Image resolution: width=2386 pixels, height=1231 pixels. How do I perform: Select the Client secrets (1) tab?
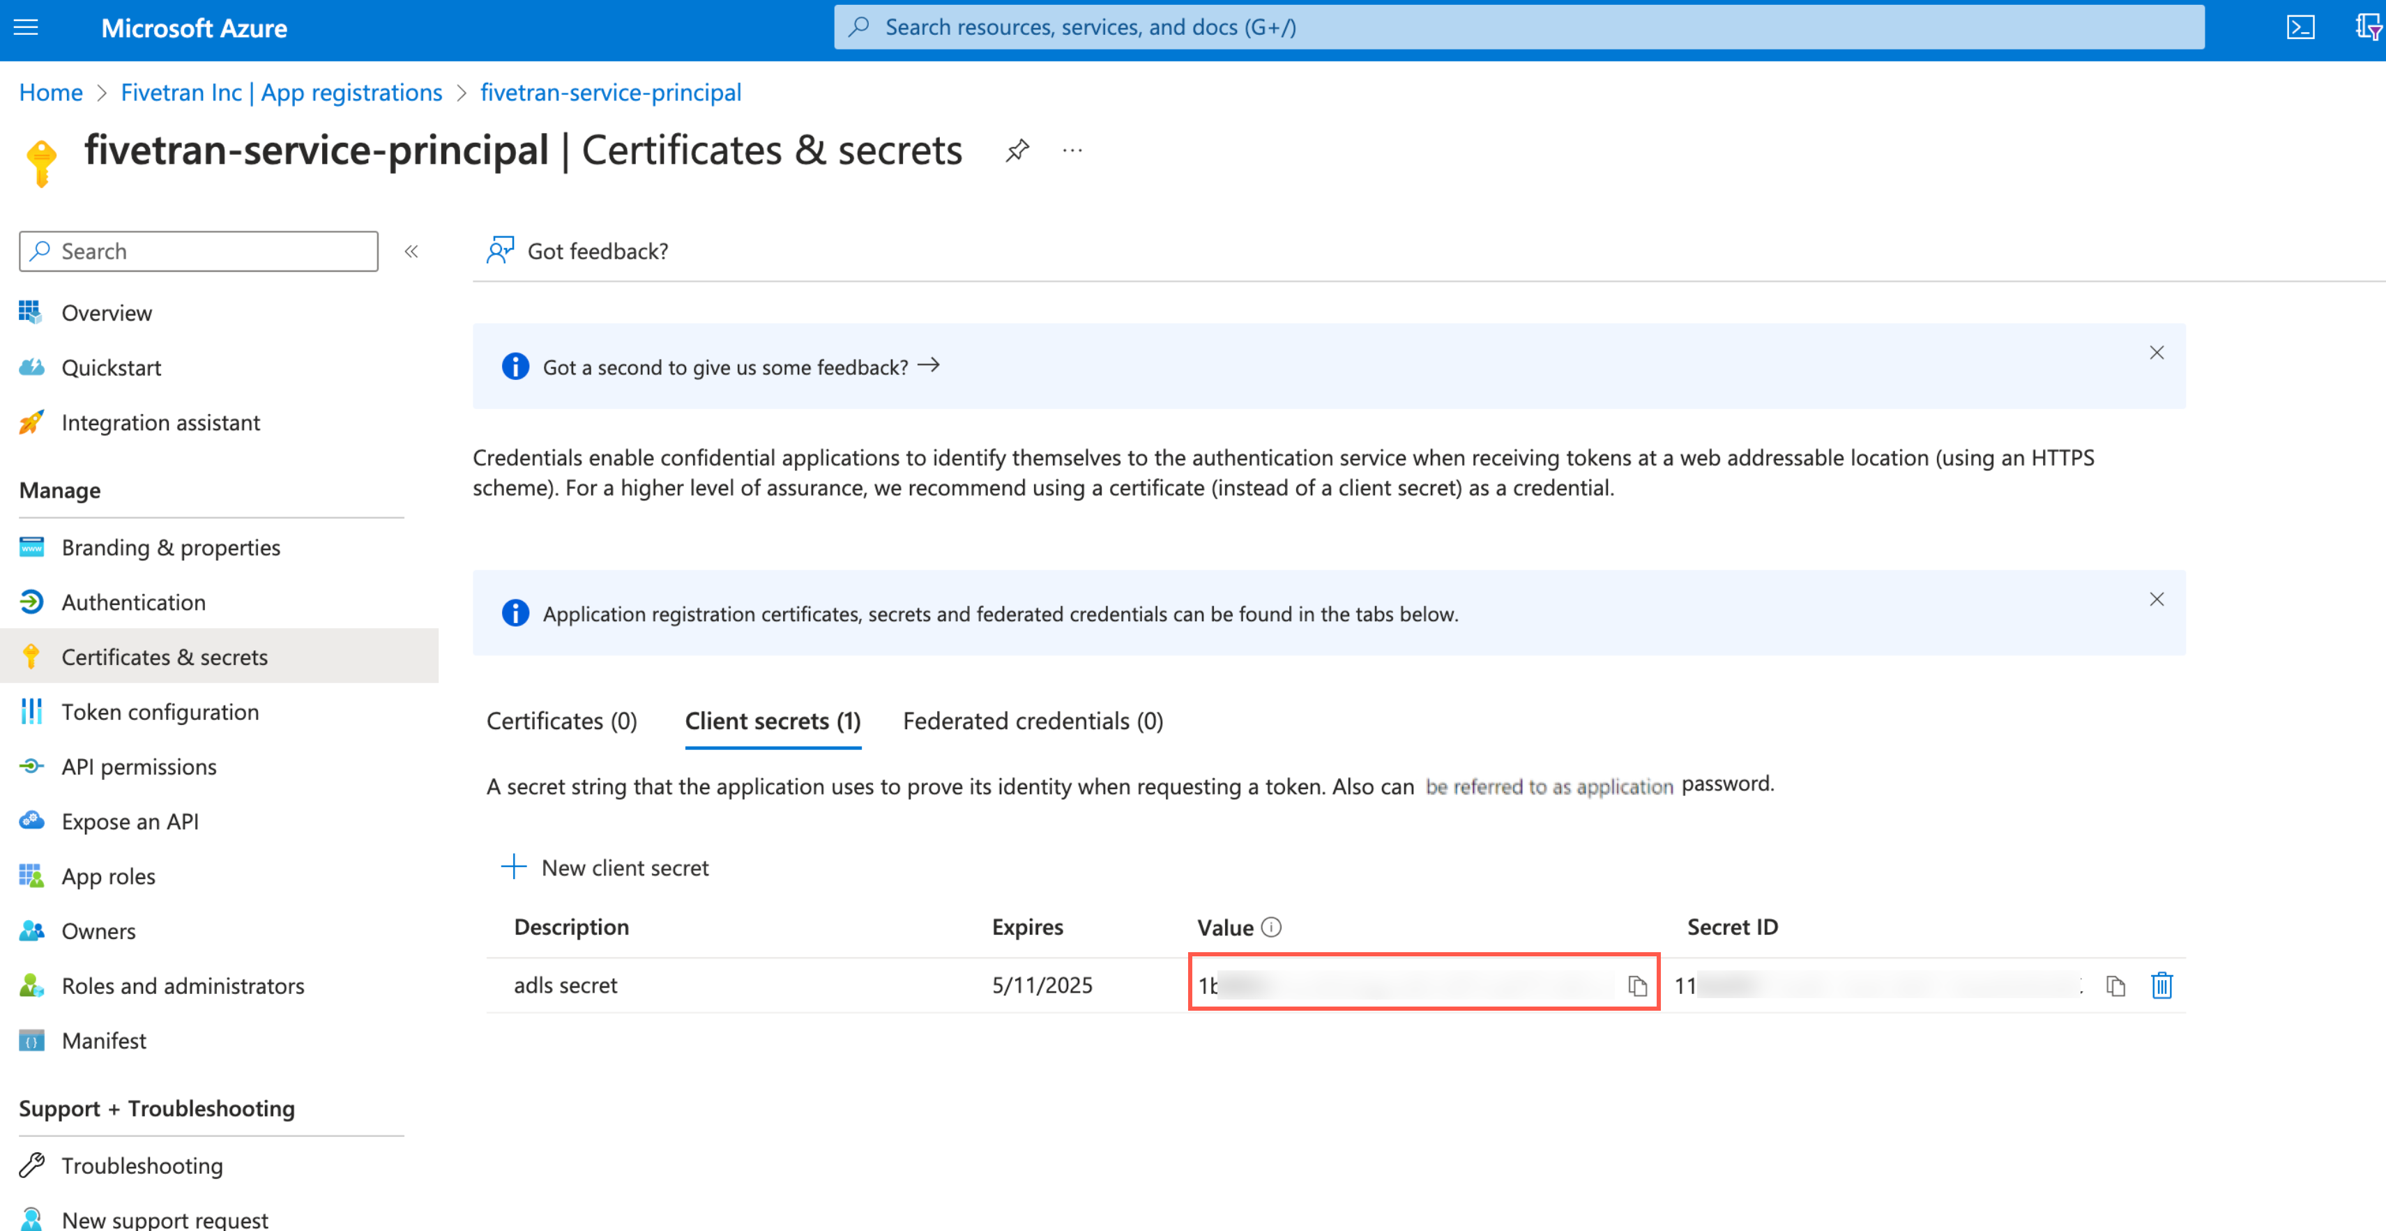pos(773,721)
